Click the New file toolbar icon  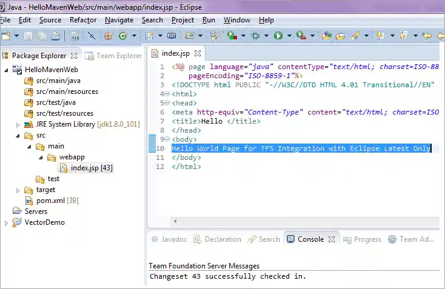(x=6, y=36)
